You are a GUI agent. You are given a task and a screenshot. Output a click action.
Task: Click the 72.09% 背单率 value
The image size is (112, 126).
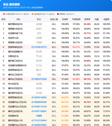(87, 47)
